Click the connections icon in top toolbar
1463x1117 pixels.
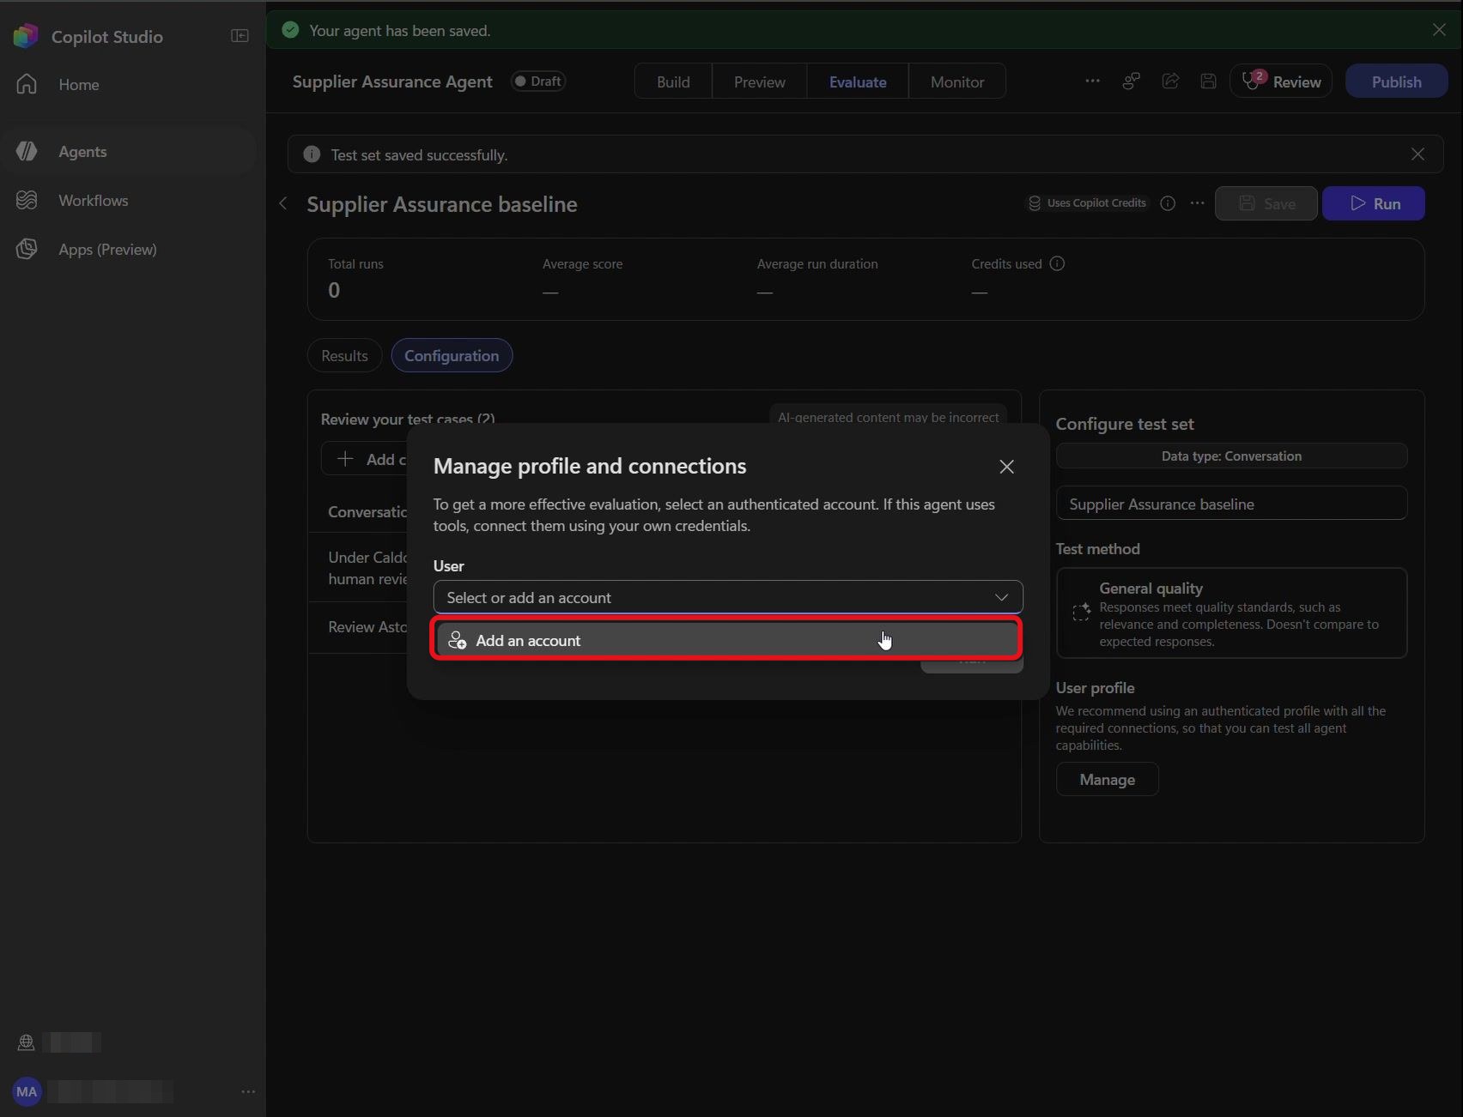coord(1132,81)
